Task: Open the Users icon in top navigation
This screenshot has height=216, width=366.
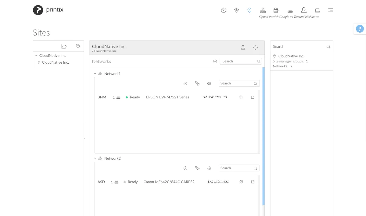Action: click(303, 10)
